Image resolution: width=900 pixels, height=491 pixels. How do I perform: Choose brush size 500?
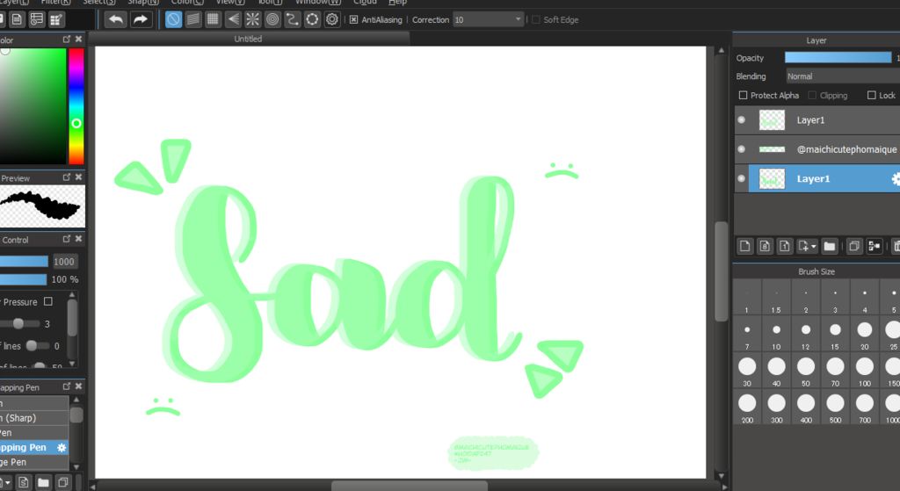click(x=835, y=408)
